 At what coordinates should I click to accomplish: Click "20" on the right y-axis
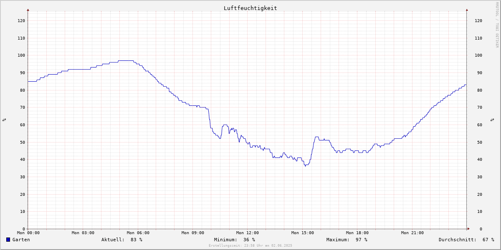coord(480,194)
